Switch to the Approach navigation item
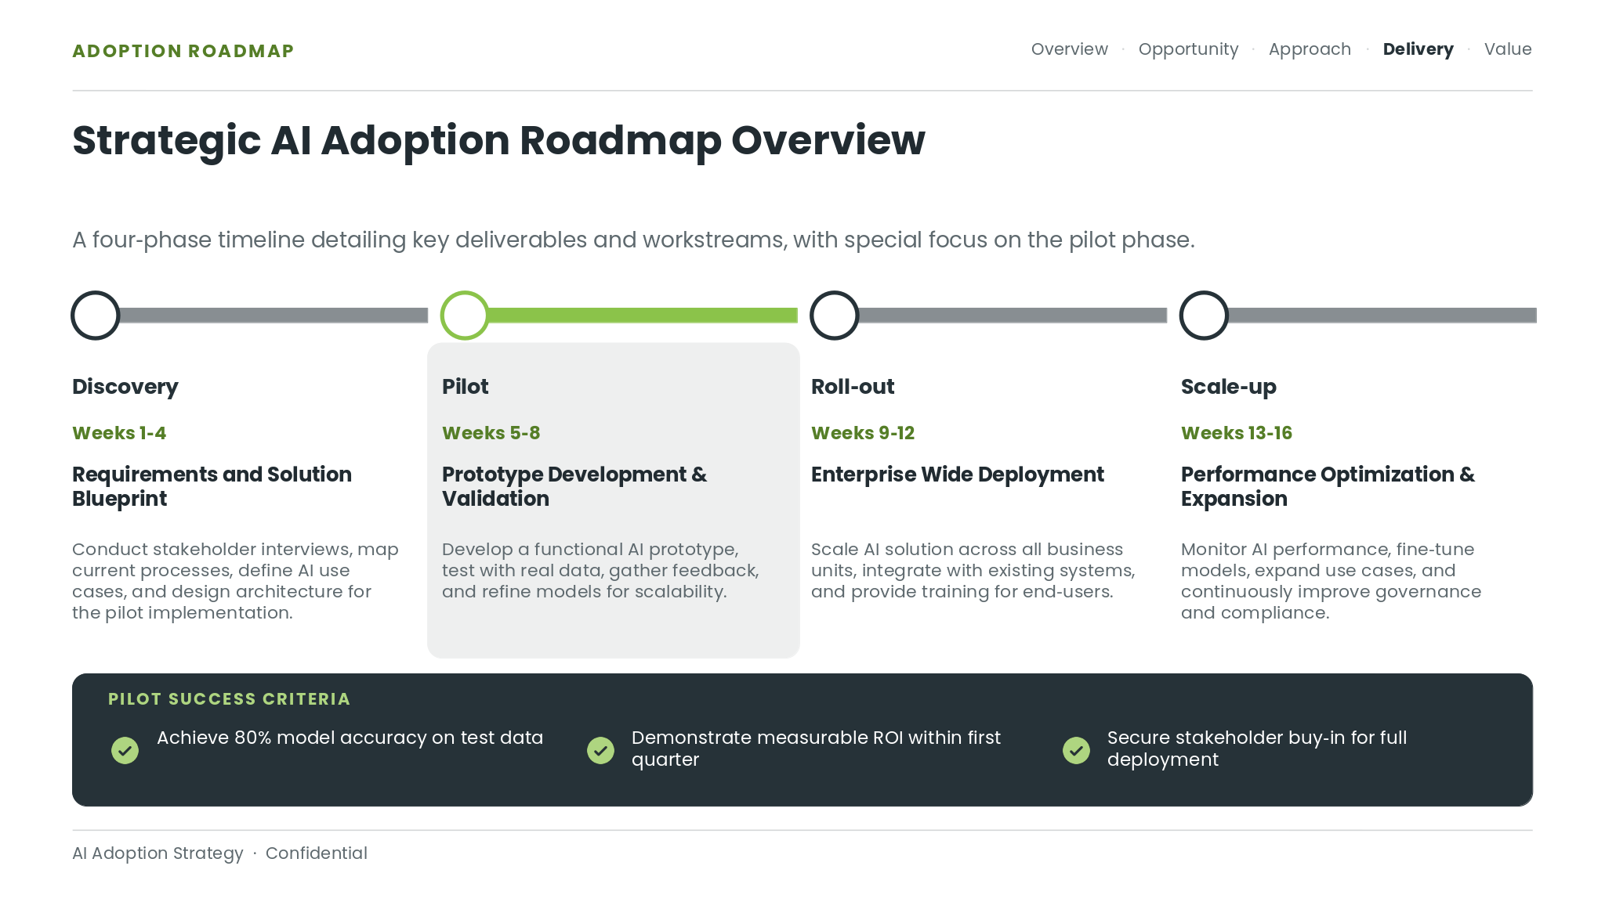The height and width of the screenshot is (902, 1605). pyautogui.click(x=1310, y=49)
